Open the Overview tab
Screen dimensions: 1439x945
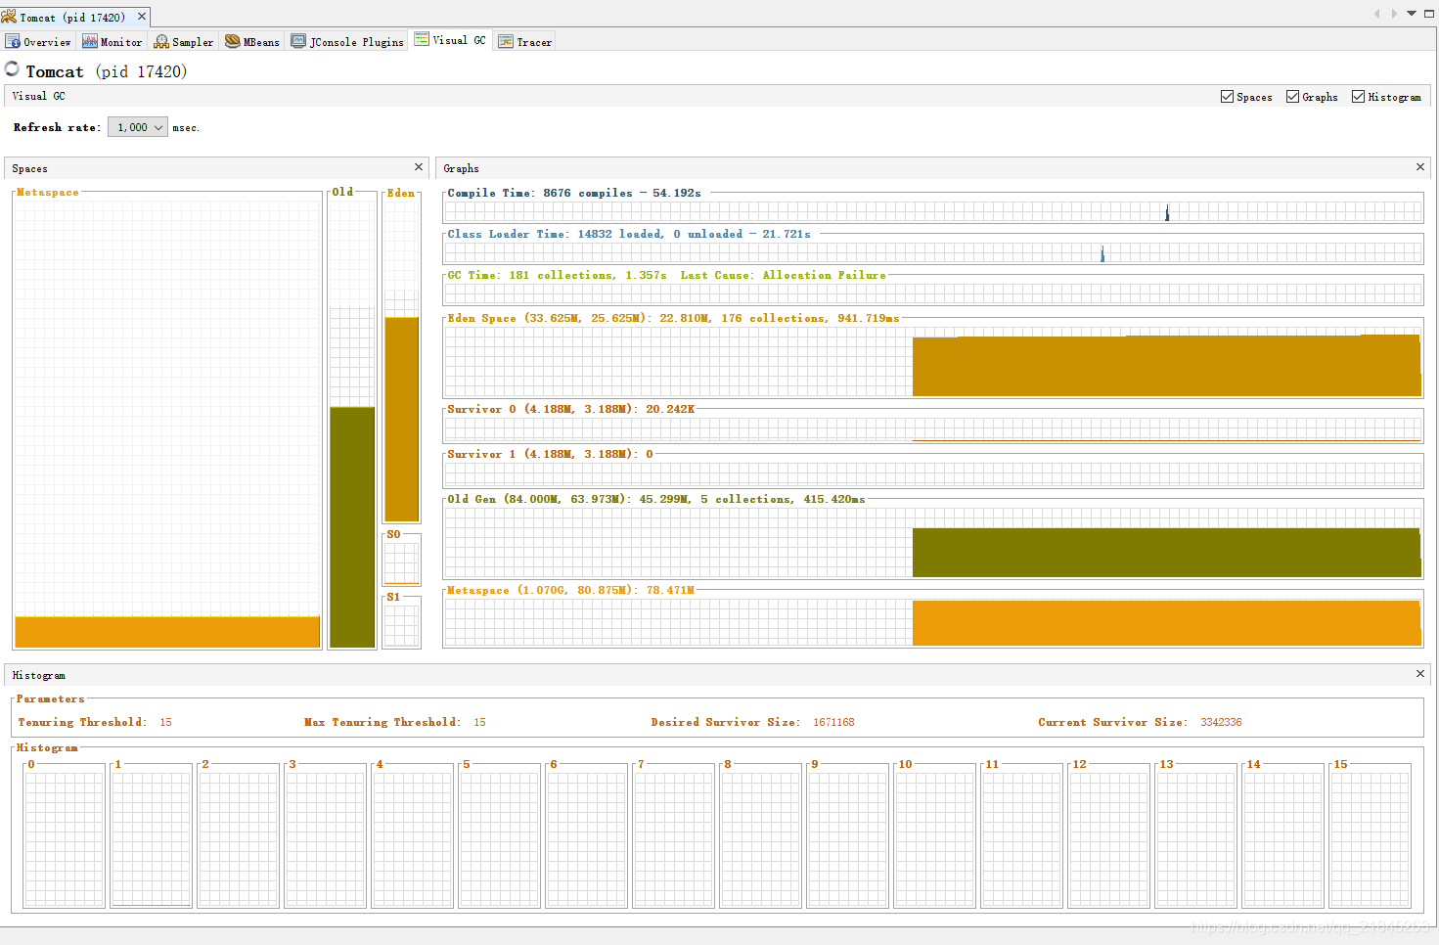[x=39, y=41]
